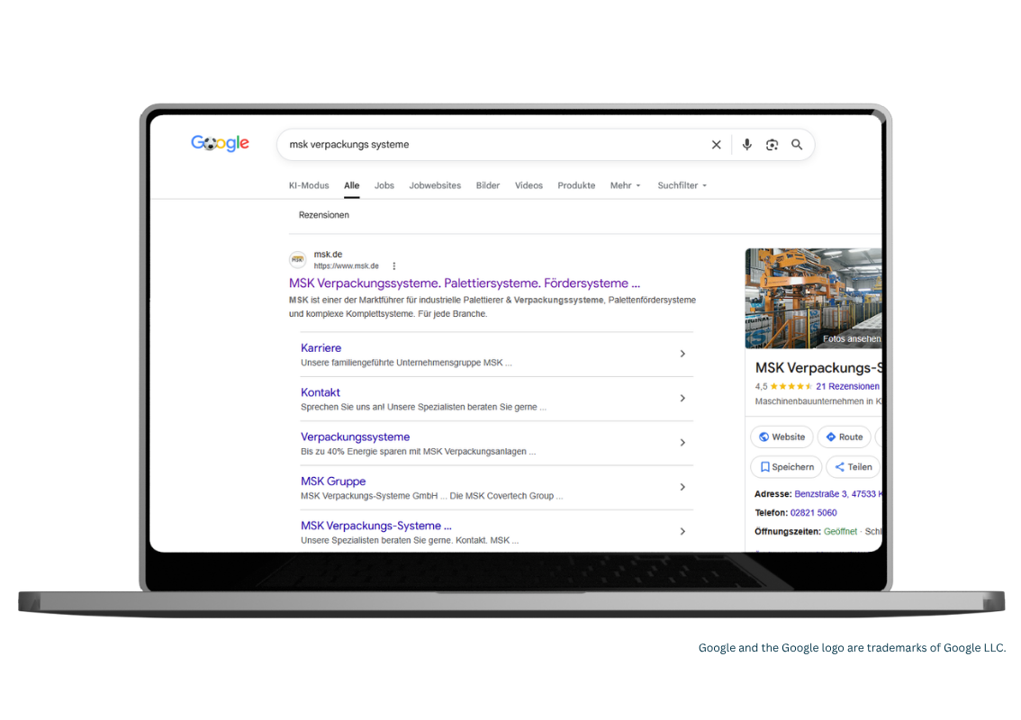Open the Karriere sitelink
Viewport: 1021px width, 720px height.
(321, 347)
